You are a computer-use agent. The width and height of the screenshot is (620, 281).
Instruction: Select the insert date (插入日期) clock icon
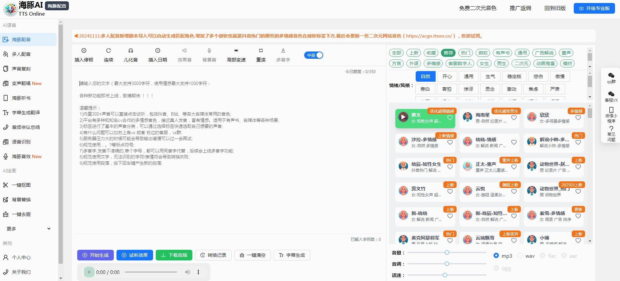158,51
